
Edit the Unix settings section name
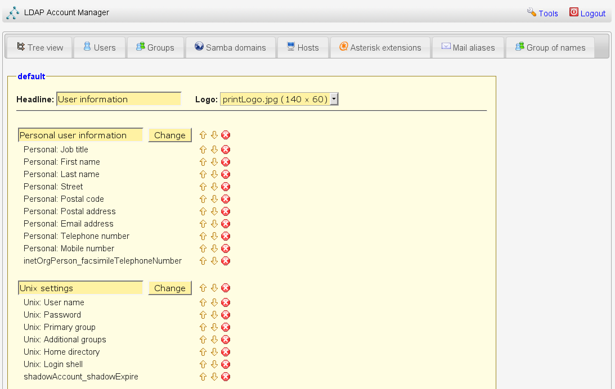click(x=80, y=288)
